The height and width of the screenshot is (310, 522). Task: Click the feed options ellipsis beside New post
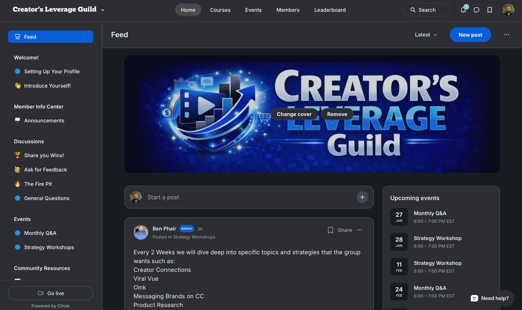(506, 35)
